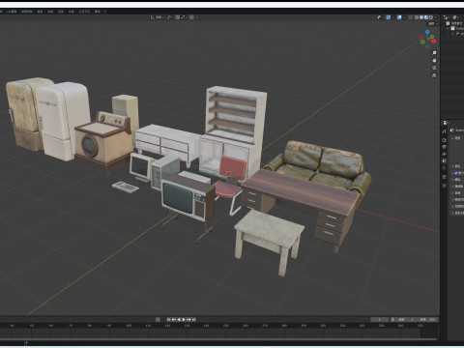Viewport: 464px width, 348px height.
Task: Play the animation forward
Action: 184,319
